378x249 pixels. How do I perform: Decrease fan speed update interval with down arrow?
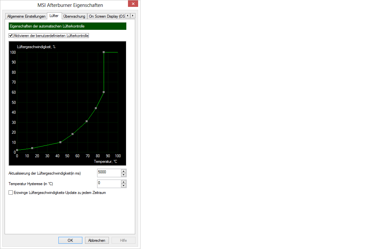click(124, 175)
